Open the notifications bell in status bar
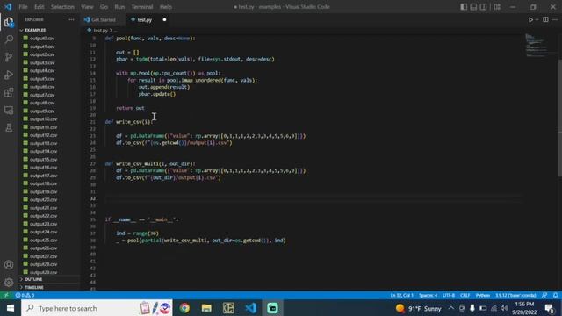 (x=555, y=295)
